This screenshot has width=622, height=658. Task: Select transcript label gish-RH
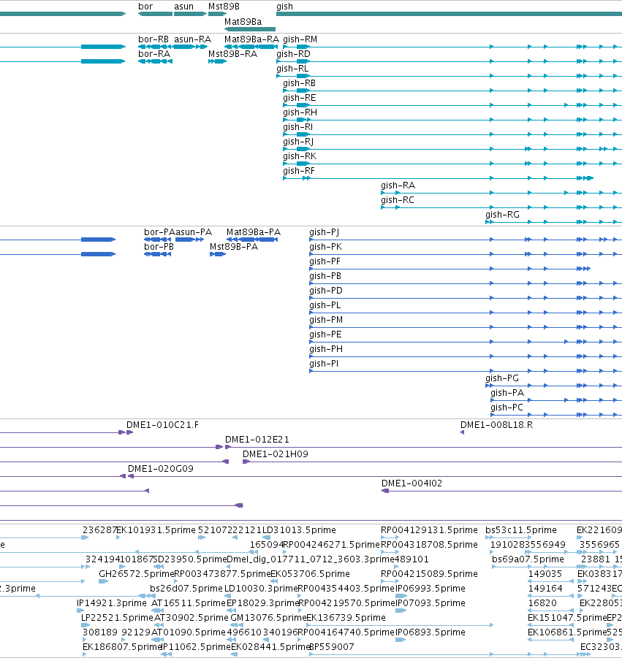coord(300,112)
